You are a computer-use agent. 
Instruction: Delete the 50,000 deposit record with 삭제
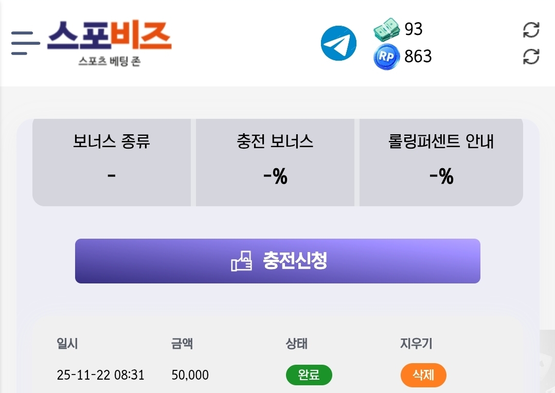pos(423,376)
